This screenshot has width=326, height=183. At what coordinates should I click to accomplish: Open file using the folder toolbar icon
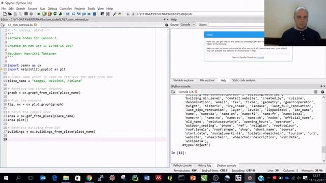click(x=10, y=14)
